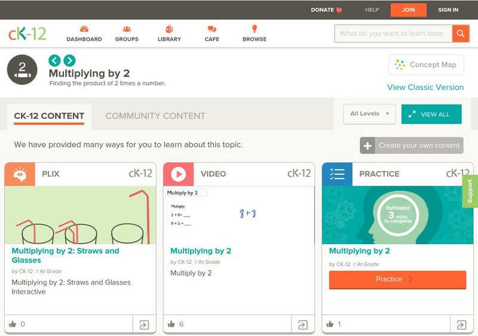This screenshot has height=336, width=478.
Task: Open the Dashboard icon
Action: 84,29
